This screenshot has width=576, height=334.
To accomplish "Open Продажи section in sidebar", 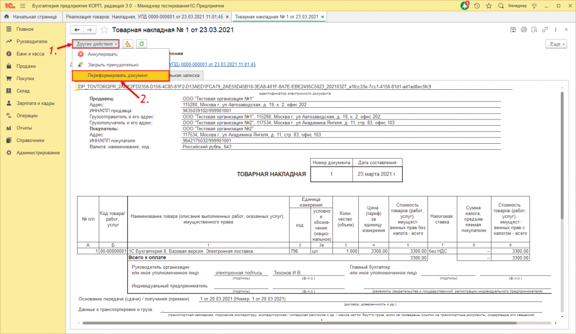I will (x=26, y=66).
